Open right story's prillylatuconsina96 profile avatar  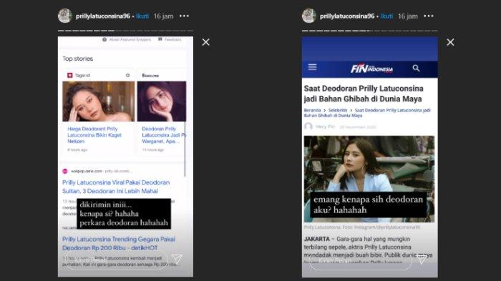(309, 16)
